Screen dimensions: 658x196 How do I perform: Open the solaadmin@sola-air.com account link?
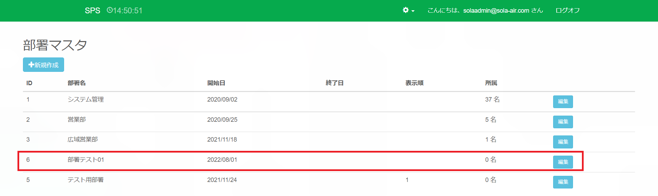[485, 11]
